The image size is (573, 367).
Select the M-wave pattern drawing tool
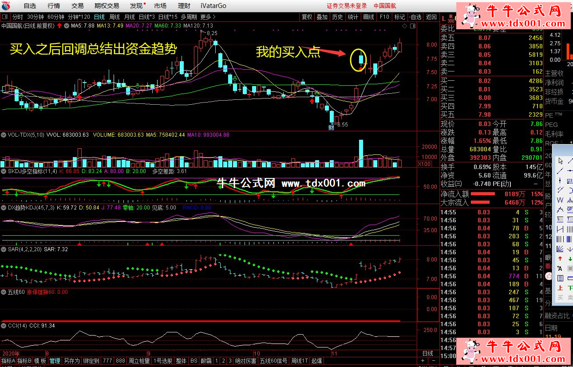[560, 210]
